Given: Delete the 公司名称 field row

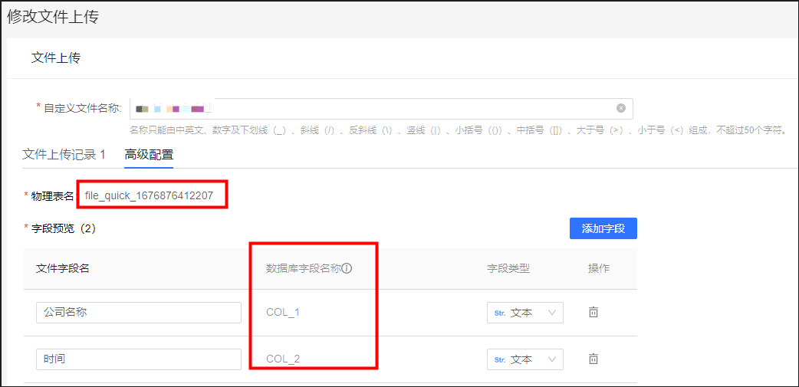Looking at the screenshot, I should pos(593,313).
